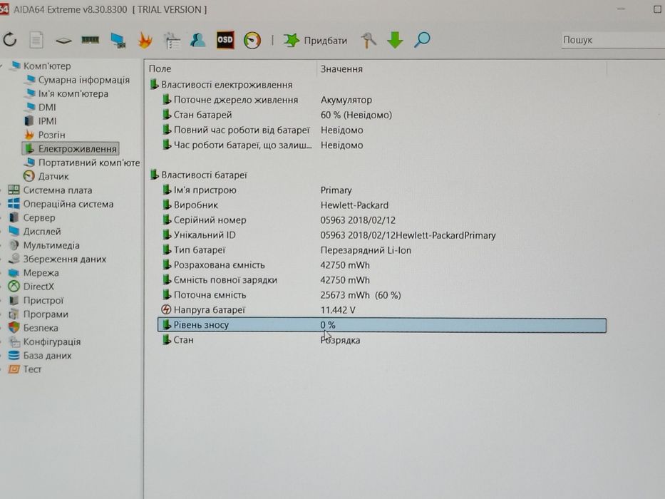Image resolution: width=665 pixels, height=499 pixels.
Task: Click the memory module toolbar icon
Action: pos(90,40)
